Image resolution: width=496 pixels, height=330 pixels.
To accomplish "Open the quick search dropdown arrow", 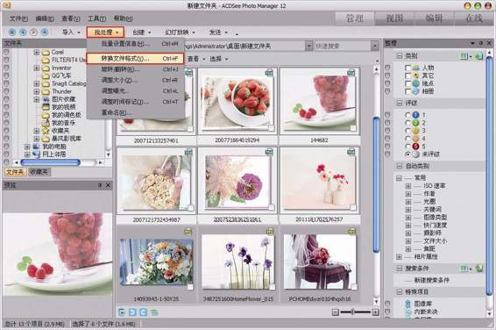I will click(x=375, y=46).
